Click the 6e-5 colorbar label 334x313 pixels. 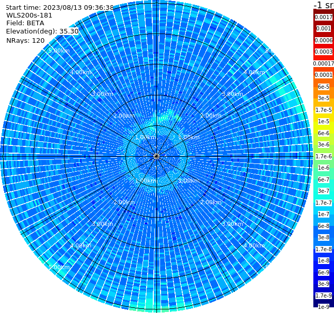coord(324,87)
